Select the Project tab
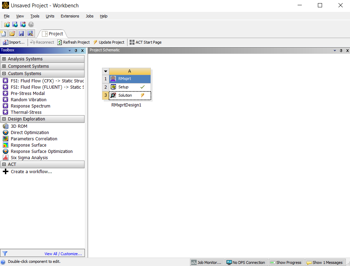This screenshot has height=266, width=350. coord(53,34)
